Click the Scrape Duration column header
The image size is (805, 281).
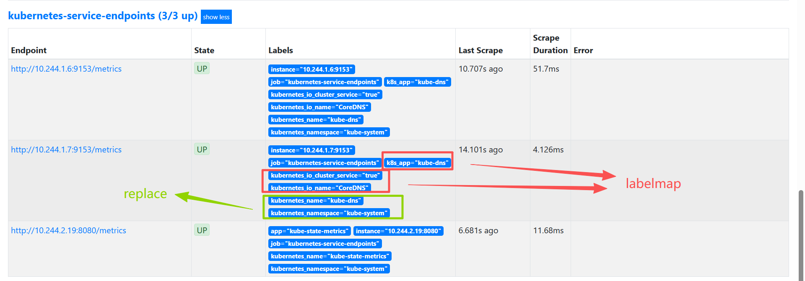click(550, 44)
